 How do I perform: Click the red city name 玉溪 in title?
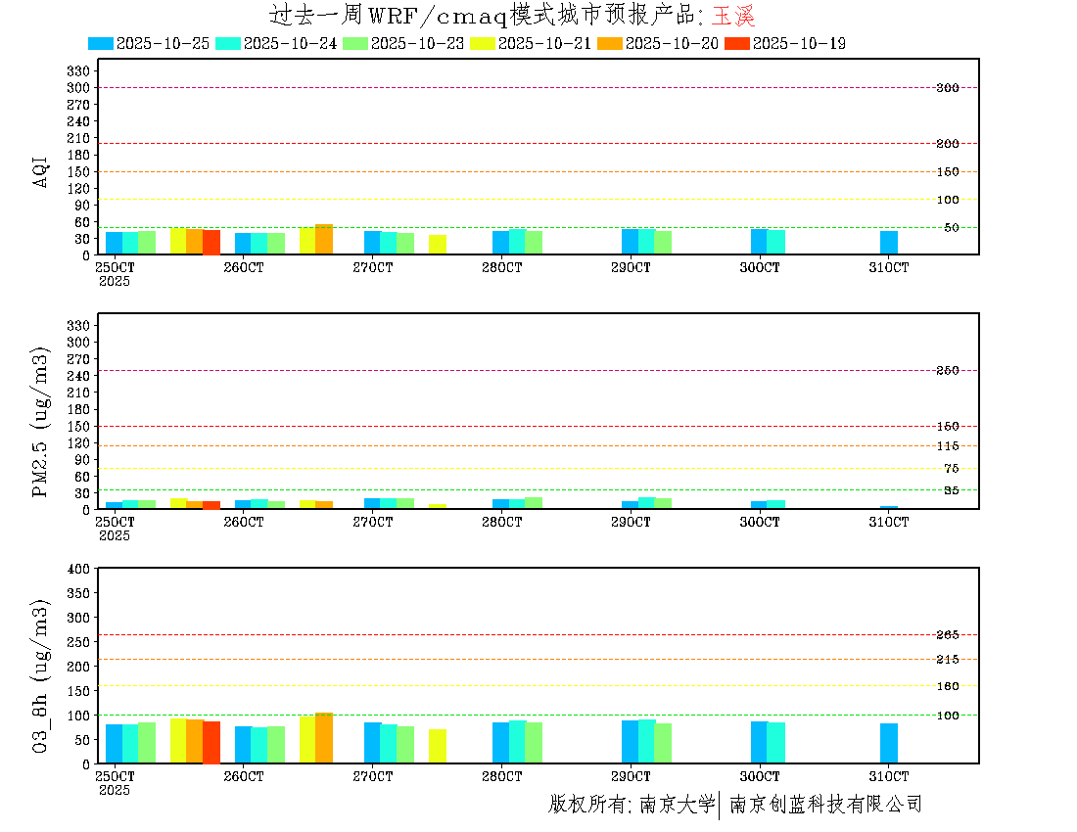pyautogui.click(x=733, y=16)
